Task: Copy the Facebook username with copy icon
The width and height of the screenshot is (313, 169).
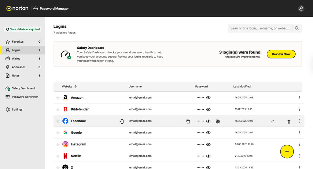Action: (188, 121)
